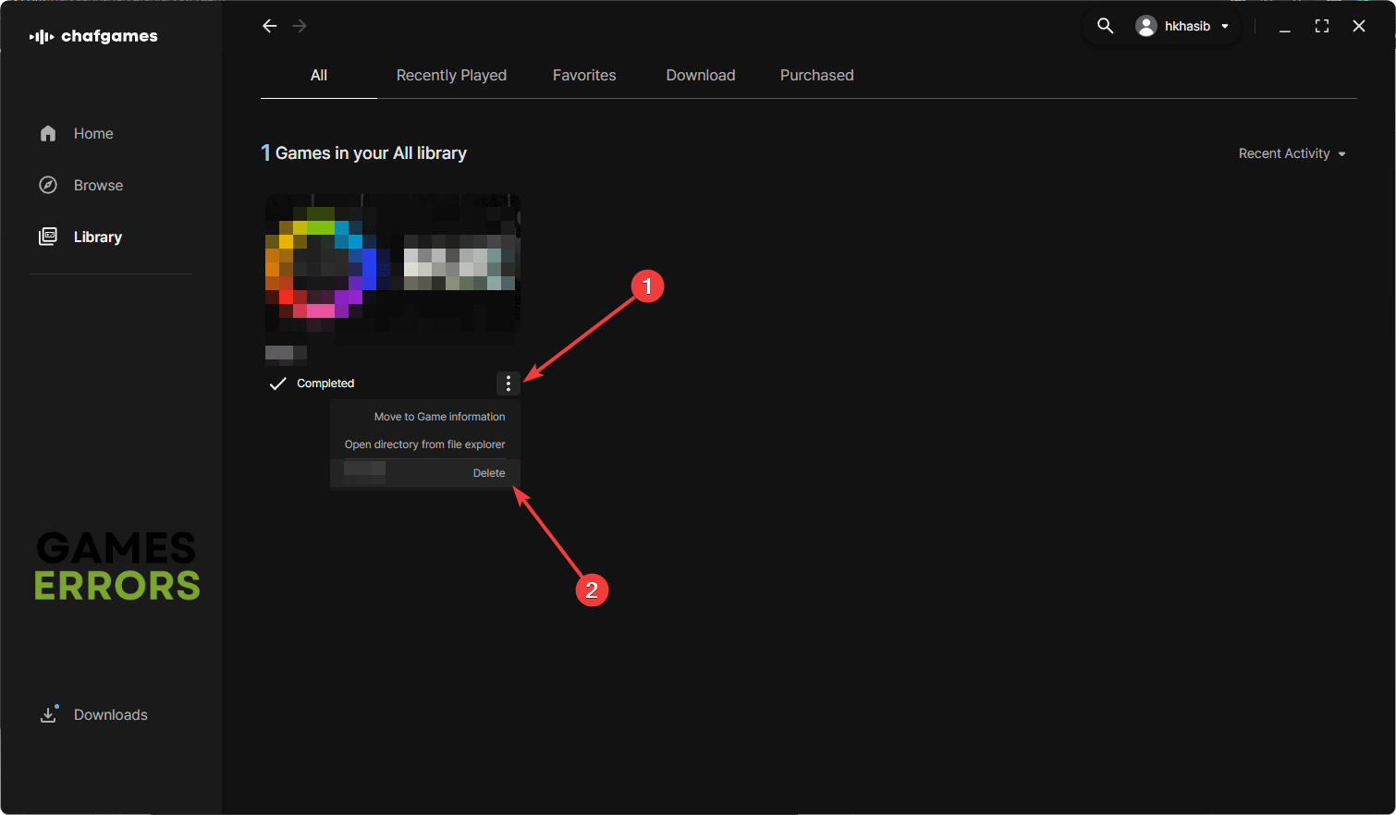Click the Library sidebar icon

coord(48,237)
